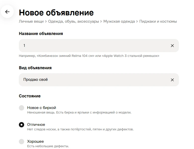Focus the 'Название объявления' input field
Viewport: 194px width, 149px height.
tap(99, 46)
